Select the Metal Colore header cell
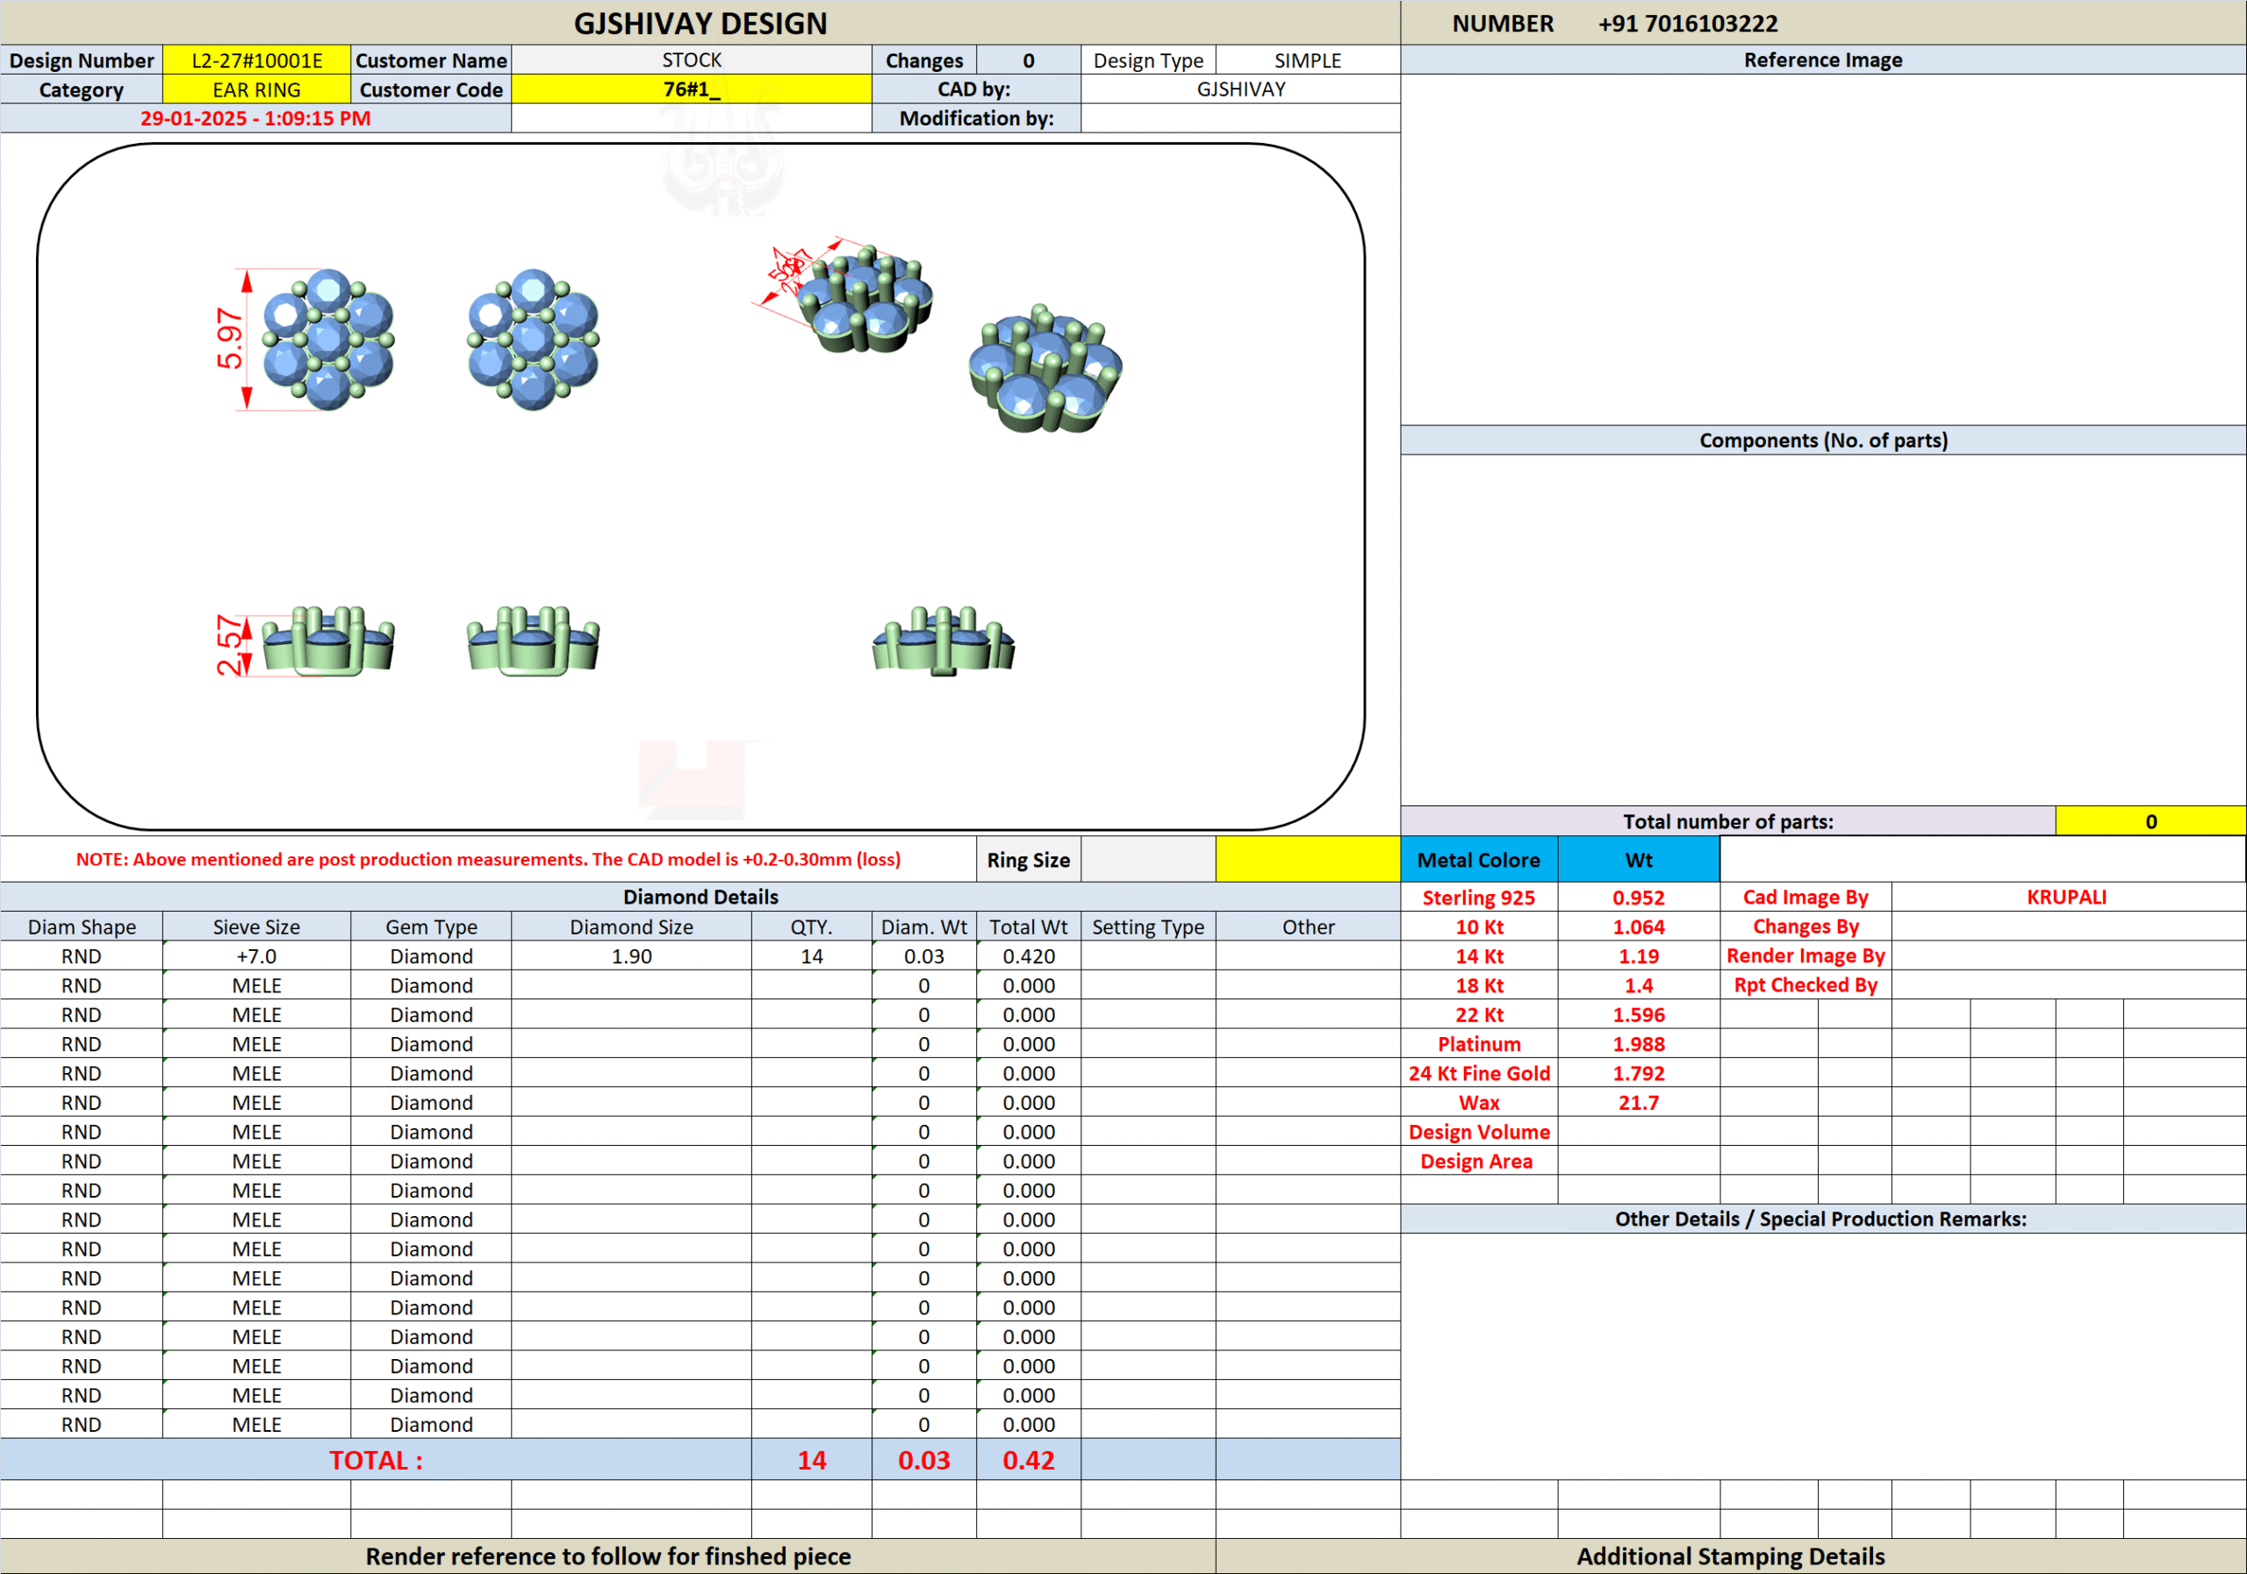Screen dimensions: 2247x1574 tap(1478, 860)
